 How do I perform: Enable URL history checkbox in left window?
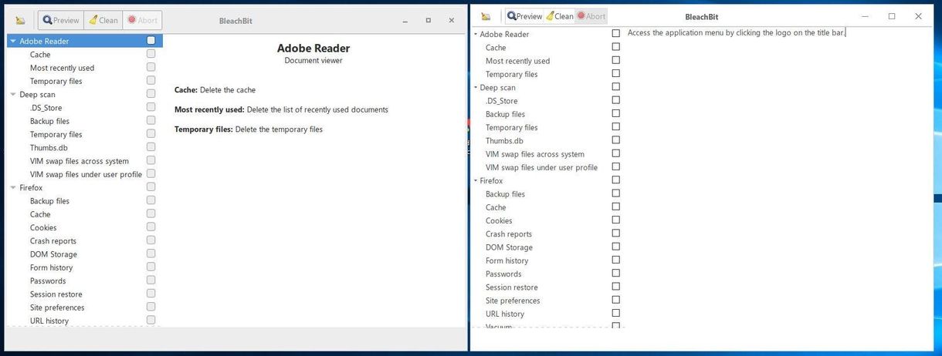[x=151, y=320]
